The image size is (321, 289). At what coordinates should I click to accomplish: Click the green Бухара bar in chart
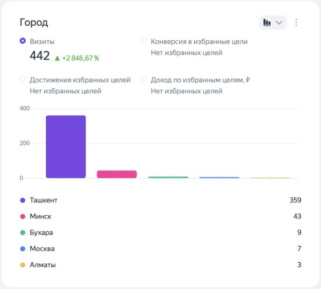tap(168, 177)
